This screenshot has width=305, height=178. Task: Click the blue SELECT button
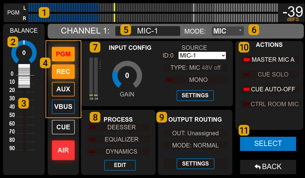[268, 144]
